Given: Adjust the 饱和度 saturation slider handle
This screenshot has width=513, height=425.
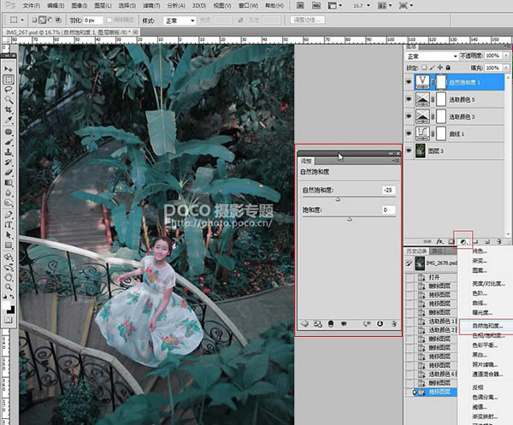Looking at the screenshot, I should pyautogui.click(x=350, y=219).
